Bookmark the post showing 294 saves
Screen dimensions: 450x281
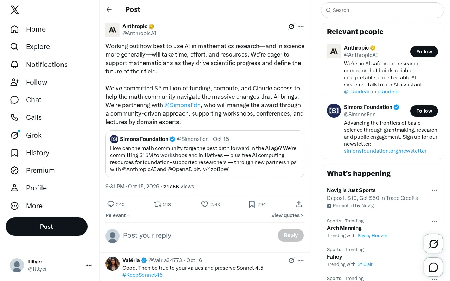(x=252, y=204)
